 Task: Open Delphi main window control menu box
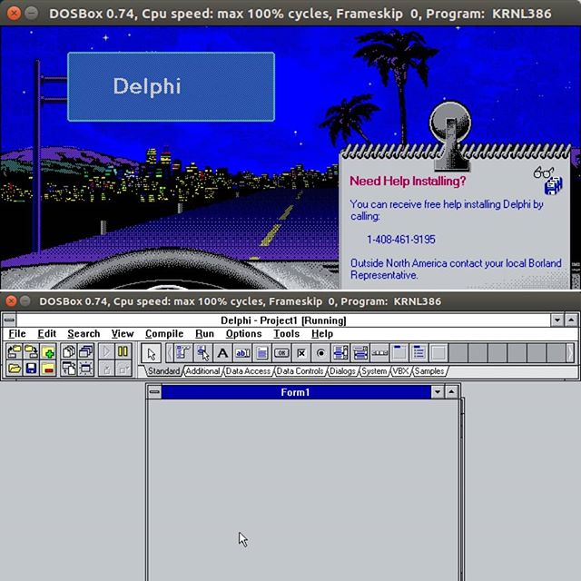click(9, 320)
